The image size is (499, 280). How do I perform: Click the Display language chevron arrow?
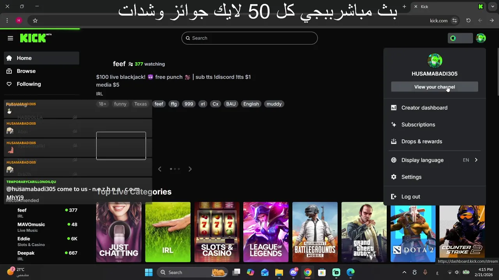coord(476,160)
